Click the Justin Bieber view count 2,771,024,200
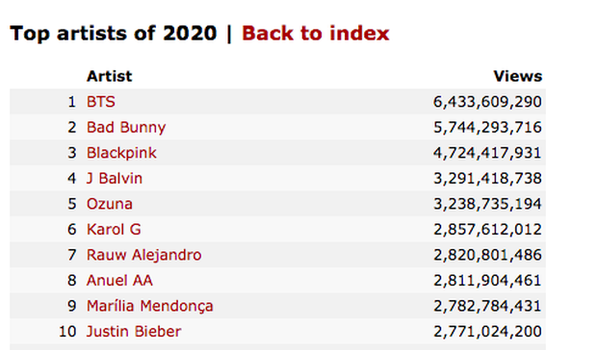The height and width of the screenshot is (350, 597). point(487,332)
